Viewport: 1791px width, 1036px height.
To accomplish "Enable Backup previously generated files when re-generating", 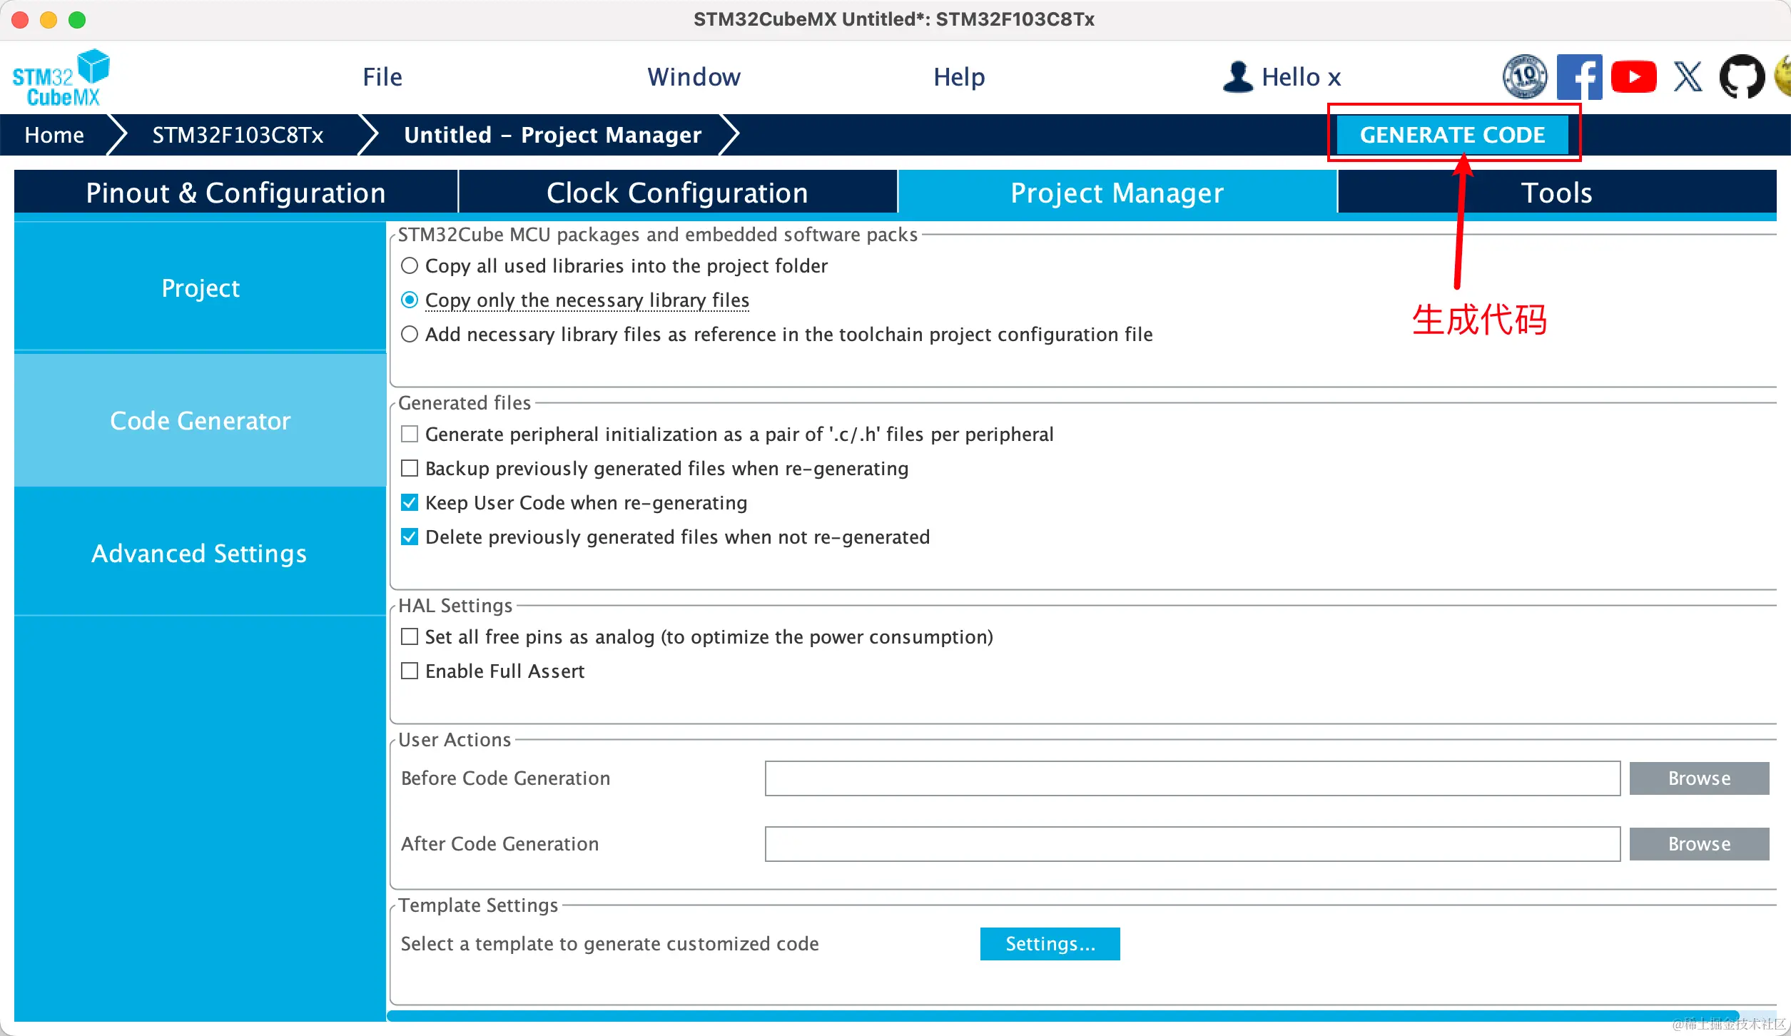I will (x=410, y=468).
